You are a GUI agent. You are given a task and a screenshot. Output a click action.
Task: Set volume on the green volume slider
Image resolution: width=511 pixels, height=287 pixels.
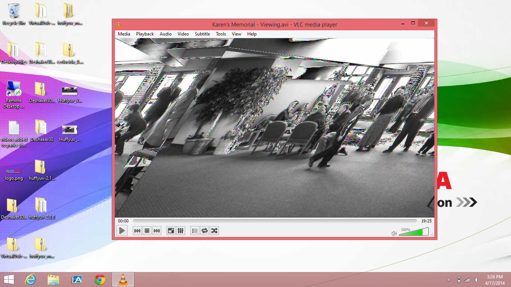pos(413,232)
